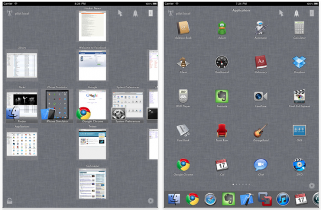The image size is (321, 210).
Task: Tap the iCal calendar in the dock
Action: [x=301, y=199]
